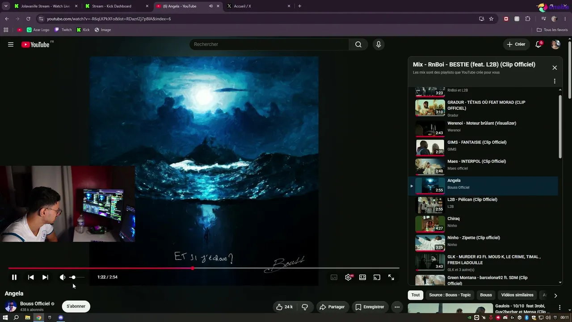Image resolution: width=572 pixels, height=322 pixels.
Task: Pause the video with the pause button
Action: [x=14, y=277]
